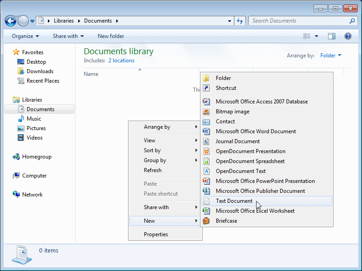Open Recent Places in the sidebar
The image size is (362, 271).
pyautogui.click(x=43, y=81)
